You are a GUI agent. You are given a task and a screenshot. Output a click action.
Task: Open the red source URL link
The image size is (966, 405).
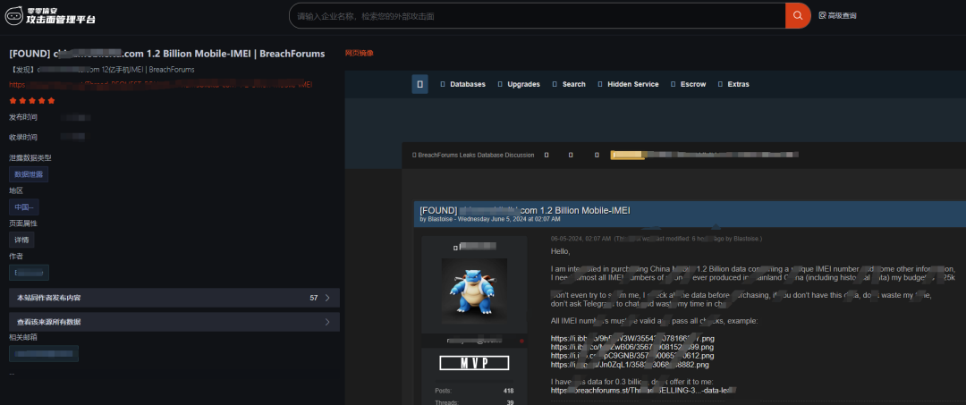(161, 85)
